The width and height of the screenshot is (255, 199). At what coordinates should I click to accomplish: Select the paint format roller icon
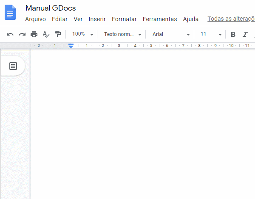[x=58, y=34]
